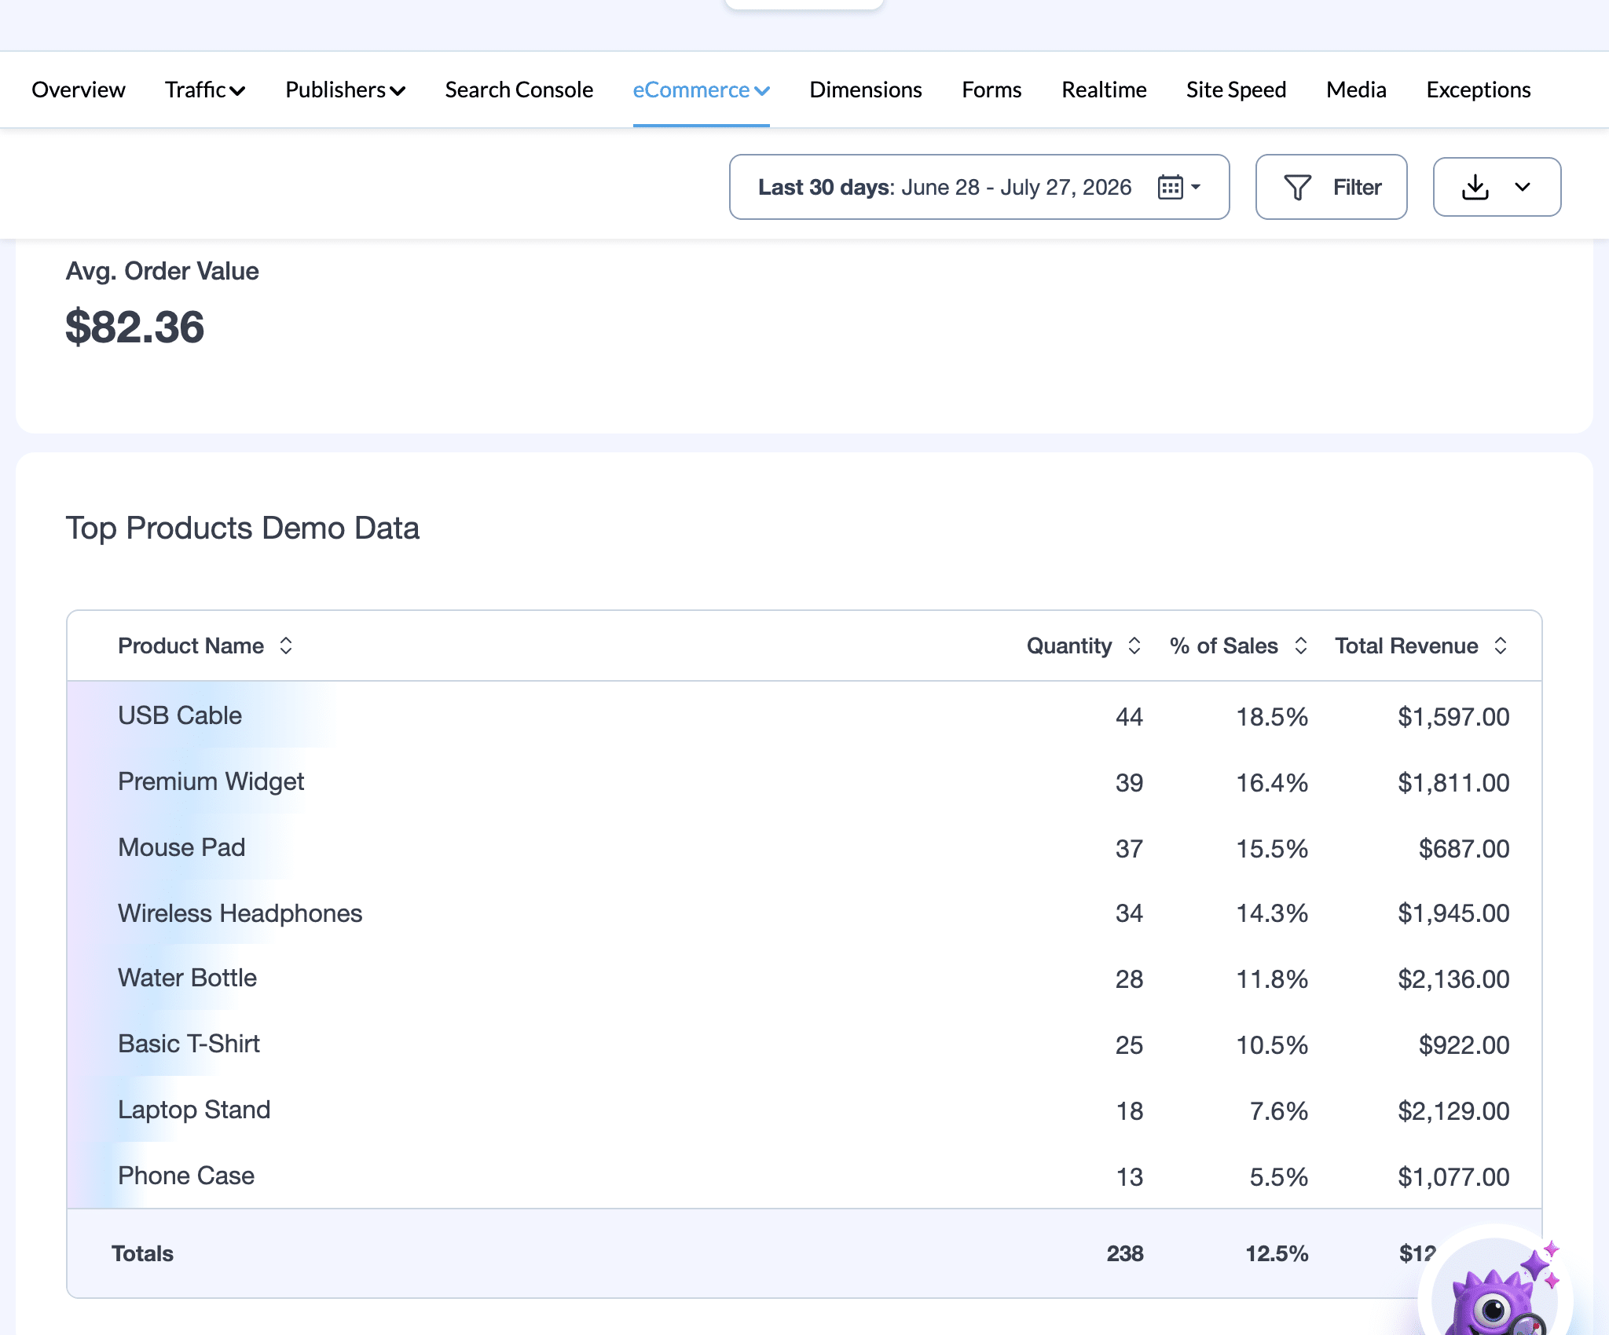Select the Mouse Pad product name

click(x=181, y=847)
